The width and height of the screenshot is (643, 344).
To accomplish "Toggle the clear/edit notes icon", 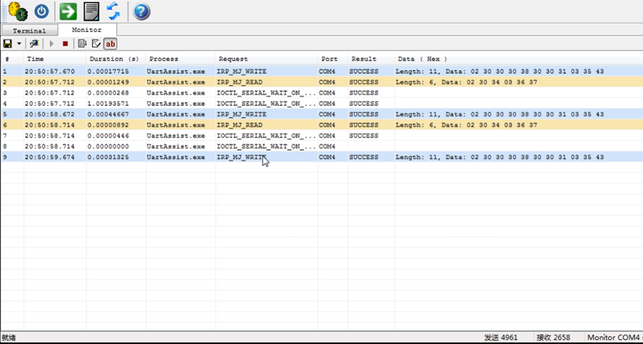I will (x=96, y=44).
